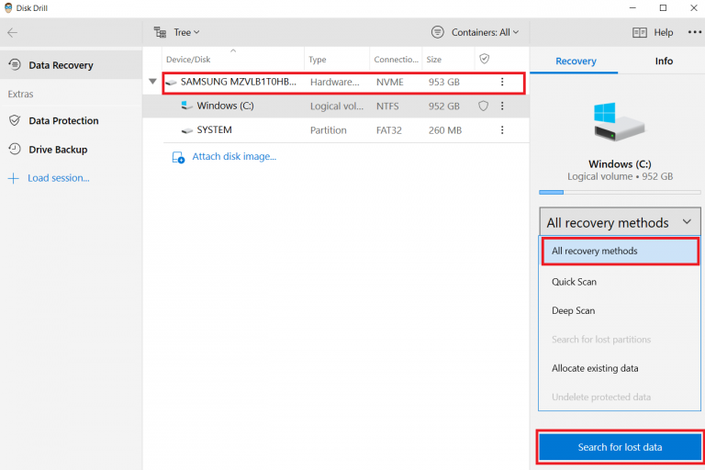Open the three-dot more options menu

tap(693, 32)
